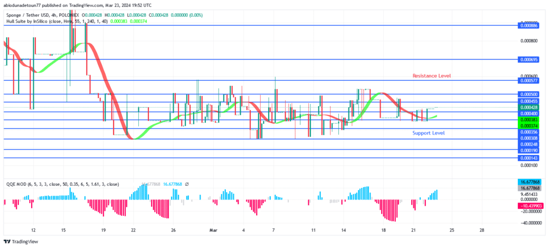
Task: Select the 0.000400 price axis label
Action: pos(529,114)
